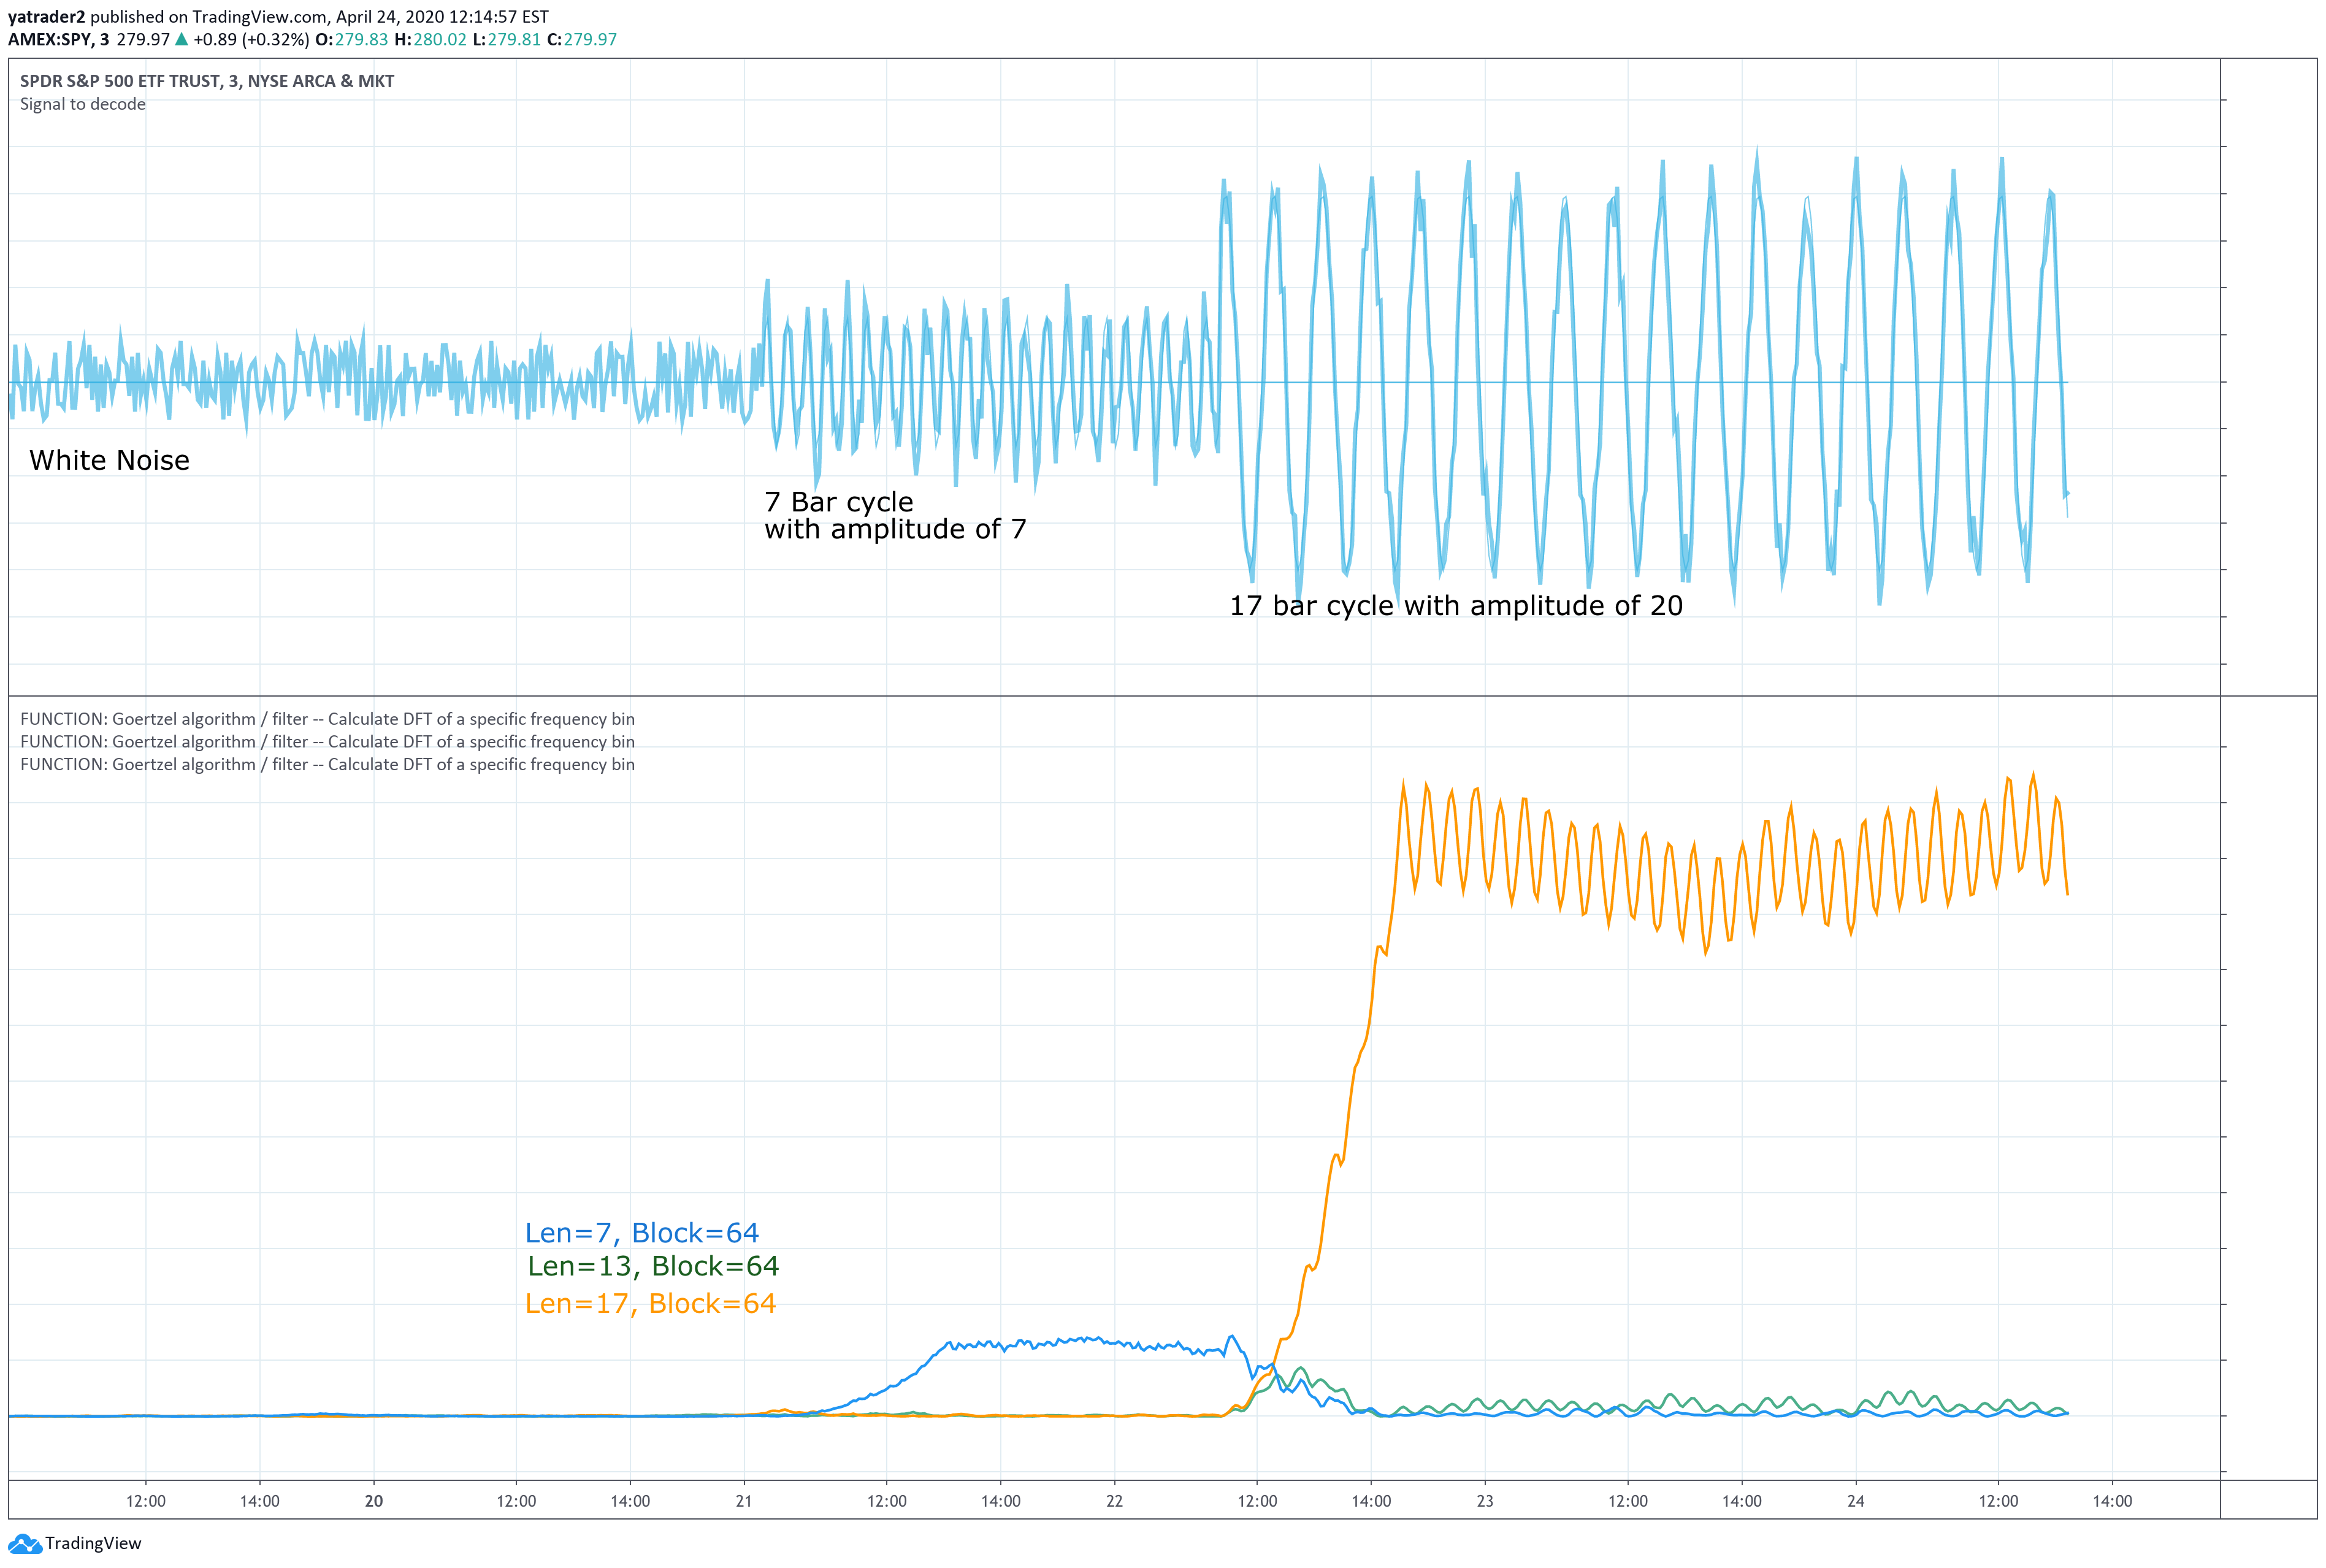Click the 'White Noise' annotation text
The height and width of the screenshot is (1568, 2326).
click(109, 460)
